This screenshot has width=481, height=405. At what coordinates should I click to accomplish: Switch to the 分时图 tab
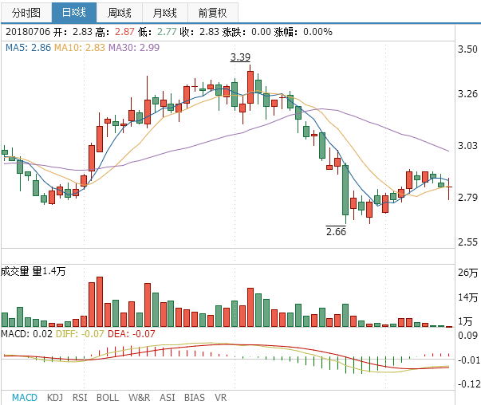[26, 13]
